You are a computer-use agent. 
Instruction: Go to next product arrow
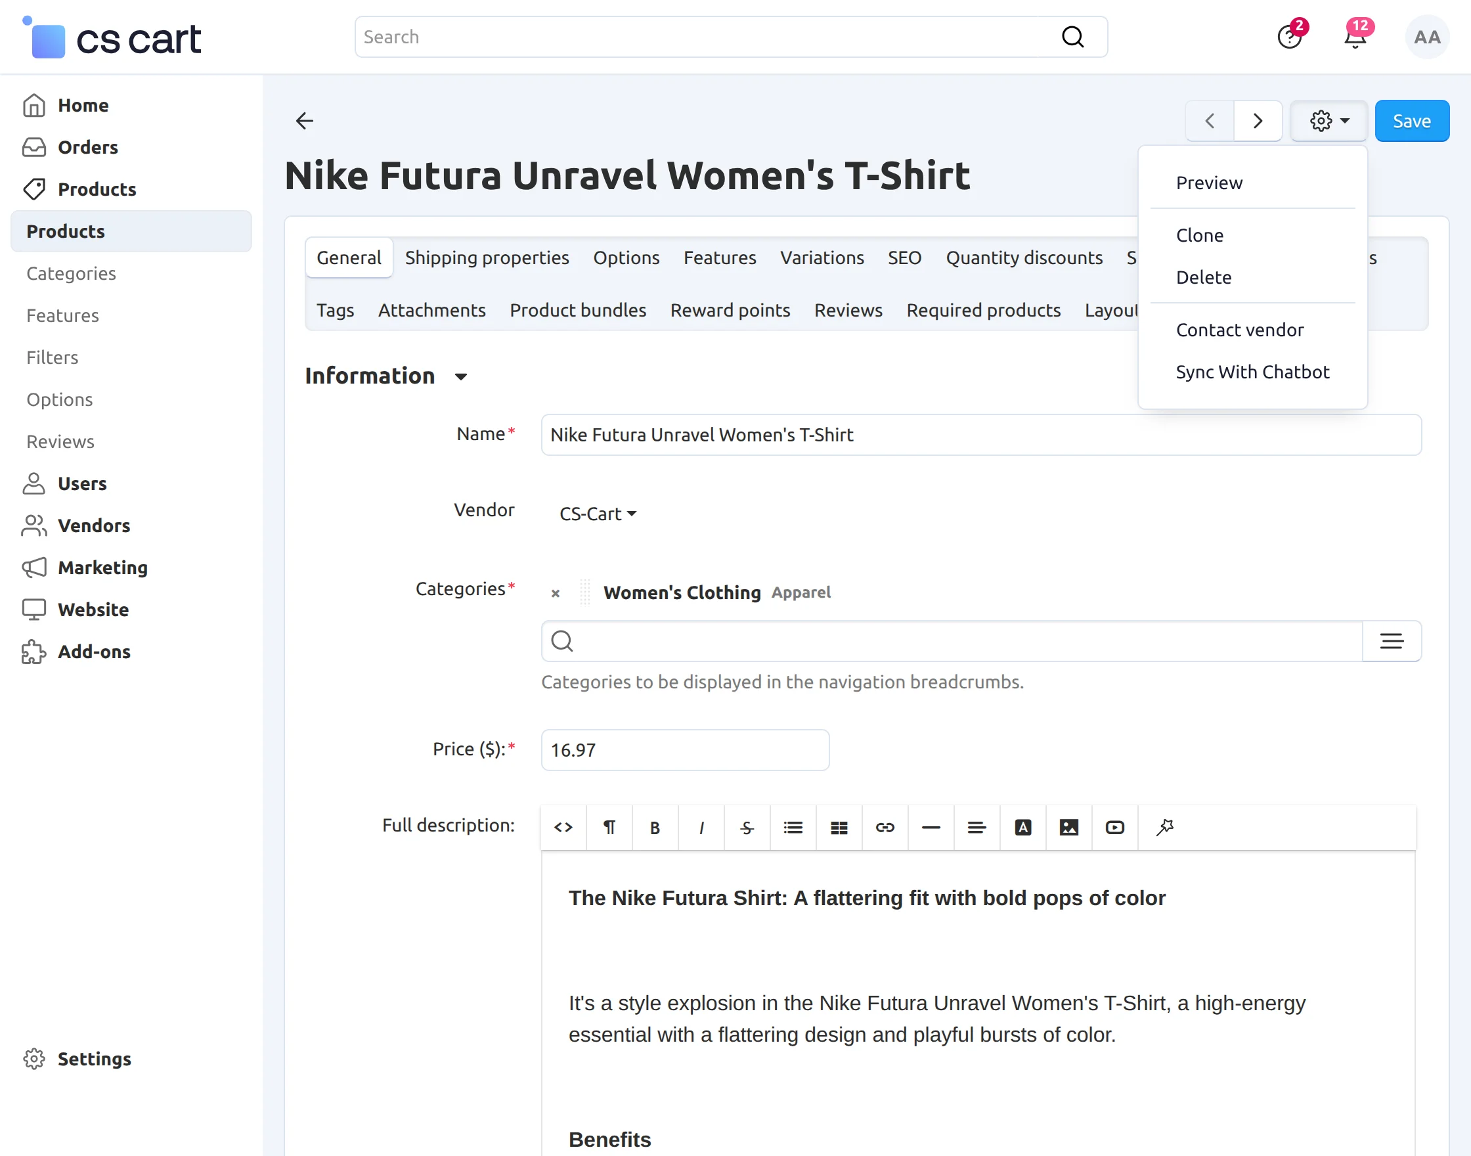(1257, 121)
